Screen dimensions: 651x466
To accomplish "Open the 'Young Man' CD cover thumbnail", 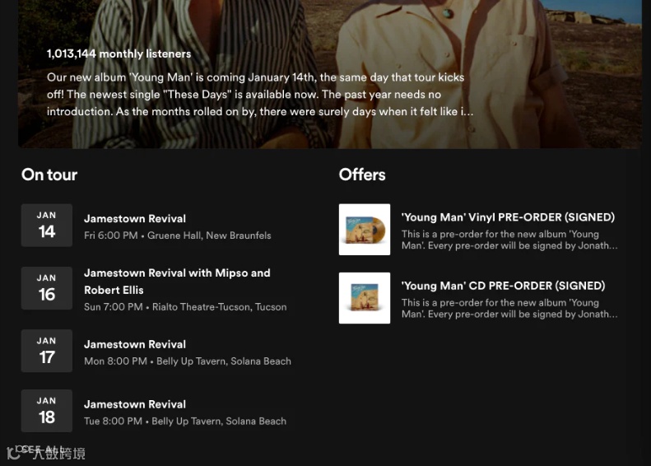I will coord(365,298).
